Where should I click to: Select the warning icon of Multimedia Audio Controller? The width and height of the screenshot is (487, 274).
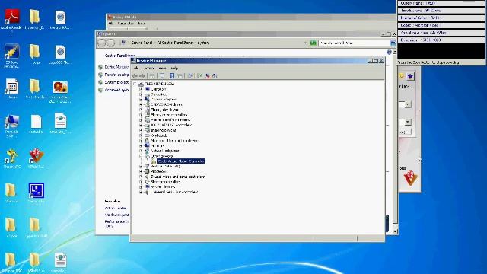tap(154, 161)
